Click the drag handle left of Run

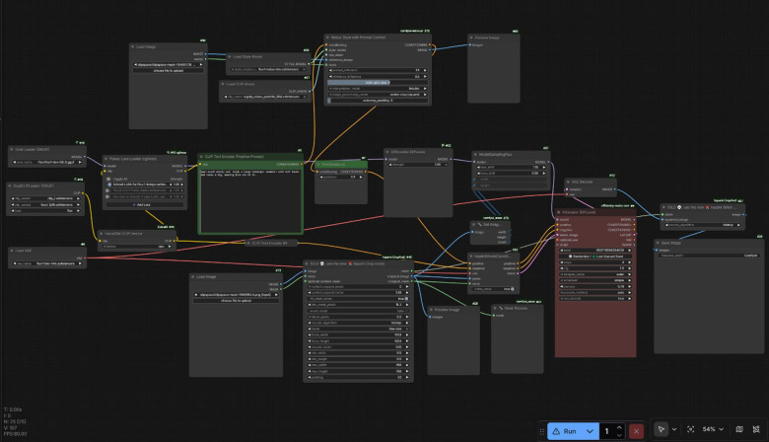coord(542,432)
